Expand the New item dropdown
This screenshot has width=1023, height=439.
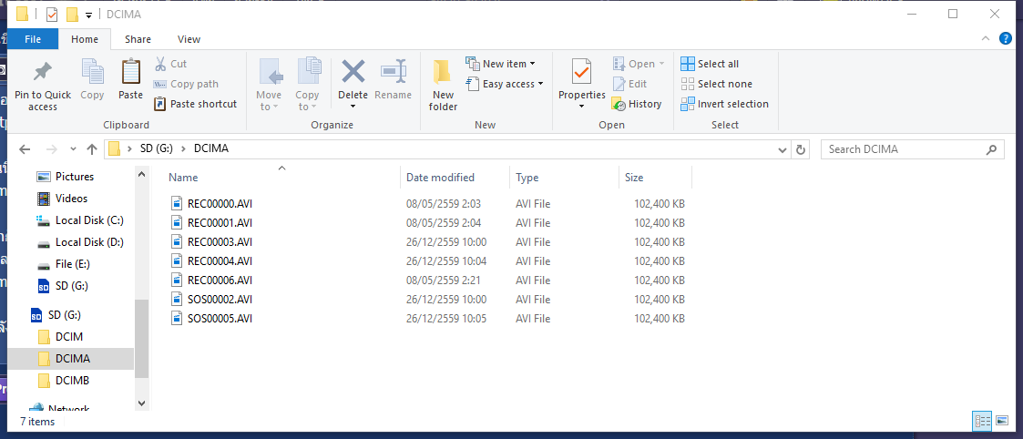point(500,64)
